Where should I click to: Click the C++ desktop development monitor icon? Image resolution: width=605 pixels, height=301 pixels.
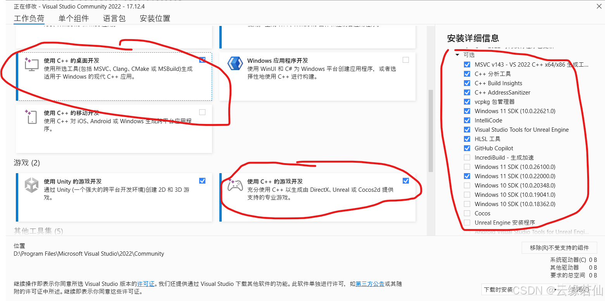[31, 64]
